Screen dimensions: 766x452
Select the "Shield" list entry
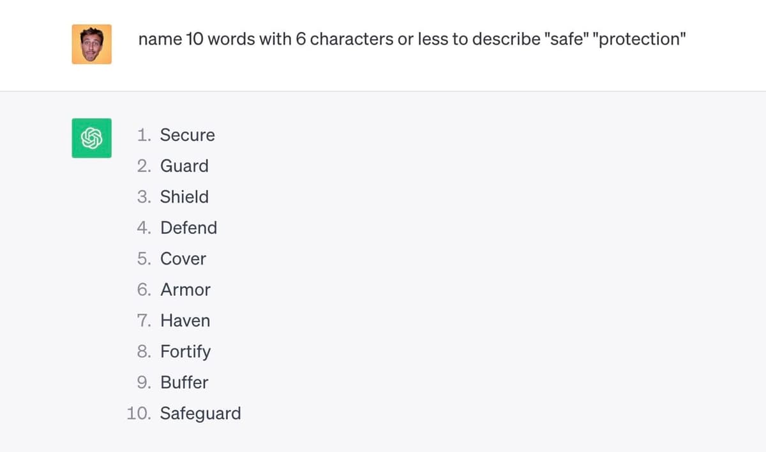pyautogui.click(x=184, y=197)
